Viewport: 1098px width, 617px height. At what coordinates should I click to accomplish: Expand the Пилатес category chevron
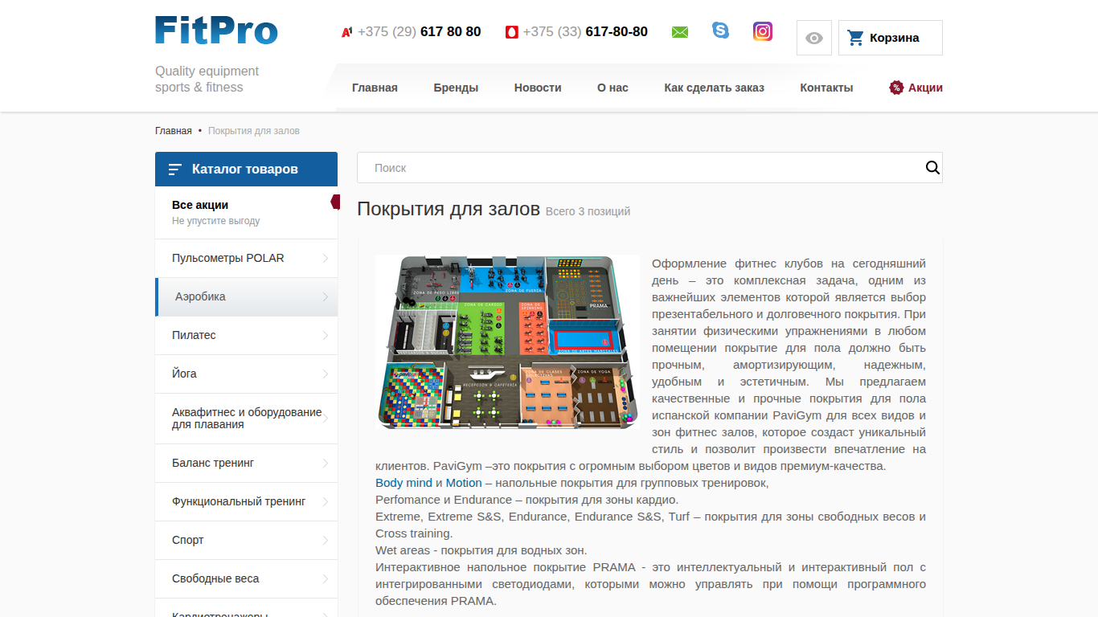point(326,335)
